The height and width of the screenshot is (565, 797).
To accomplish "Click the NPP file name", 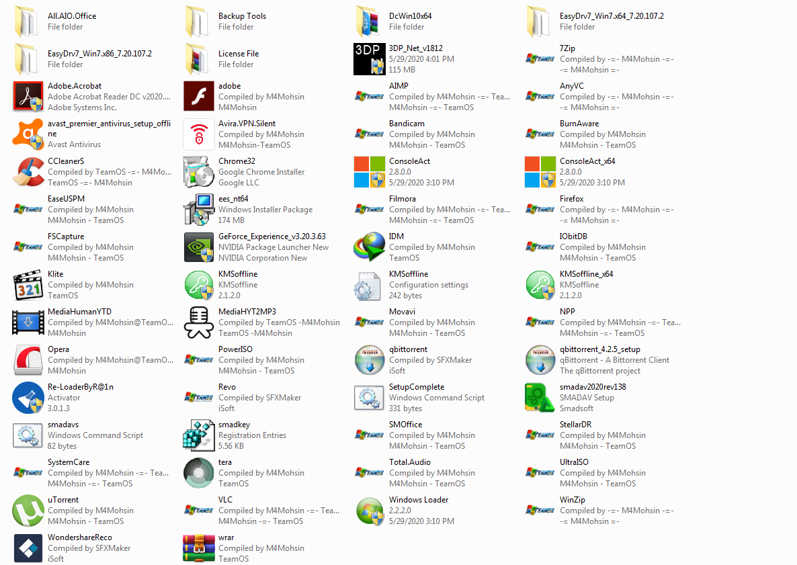I will (x=567, y=312).
